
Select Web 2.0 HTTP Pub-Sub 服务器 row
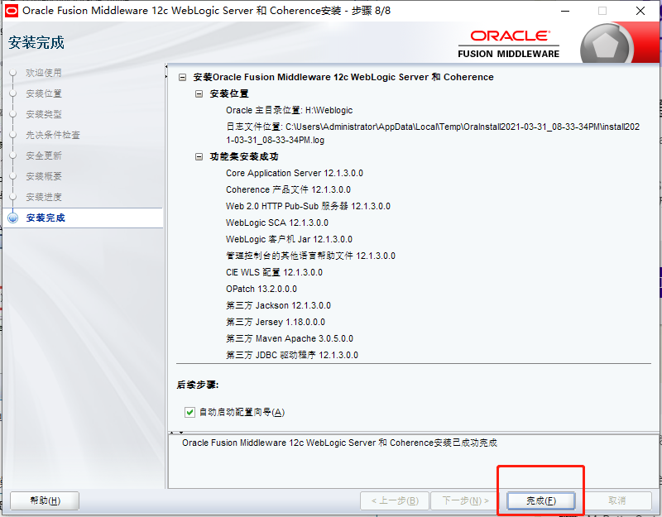click(308, 206)
